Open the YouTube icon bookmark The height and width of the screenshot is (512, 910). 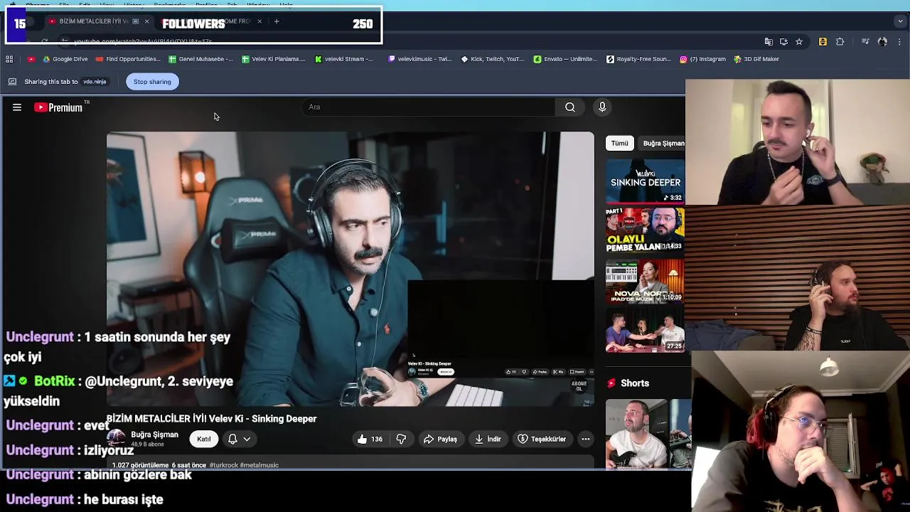[x=31, y=59]
